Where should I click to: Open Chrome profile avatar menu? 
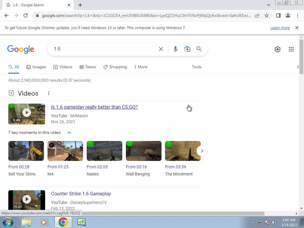pos(288,15)
